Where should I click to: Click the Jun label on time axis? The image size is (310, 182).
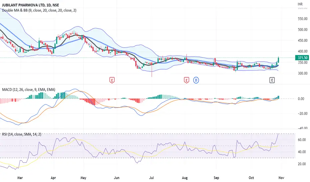pyautogui.click(x=117, y=178)
